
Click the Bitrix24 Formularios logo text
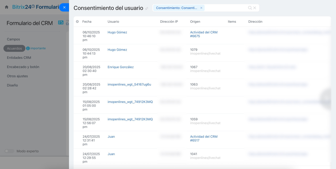click(x=35, y=7)
